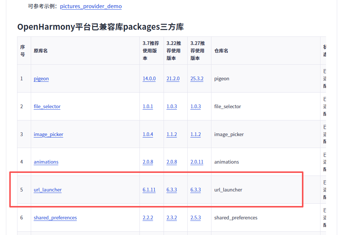
Task: Click row number 5 in url_launcher row
Action: pyautogui.click(x=22, y=190)
